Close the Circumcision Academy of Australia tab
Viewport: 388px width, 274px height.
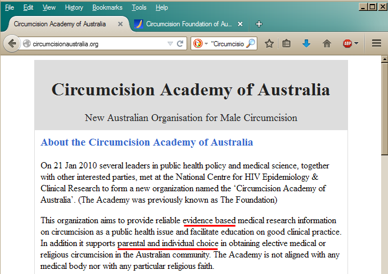pos(120,24)
